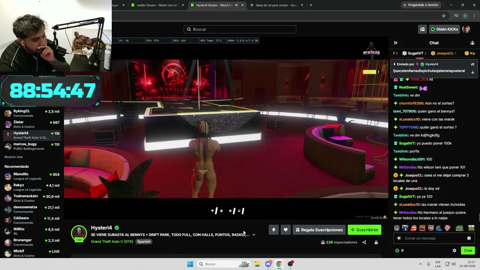This screenshot has height=270, width=480.
Task: Close the Hysteri4 Stream tab
Action: pyautogui.click(x=243, y=5)
